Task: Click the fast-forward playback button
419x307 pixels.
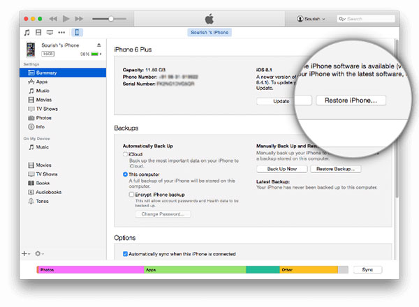Action: 79,19
